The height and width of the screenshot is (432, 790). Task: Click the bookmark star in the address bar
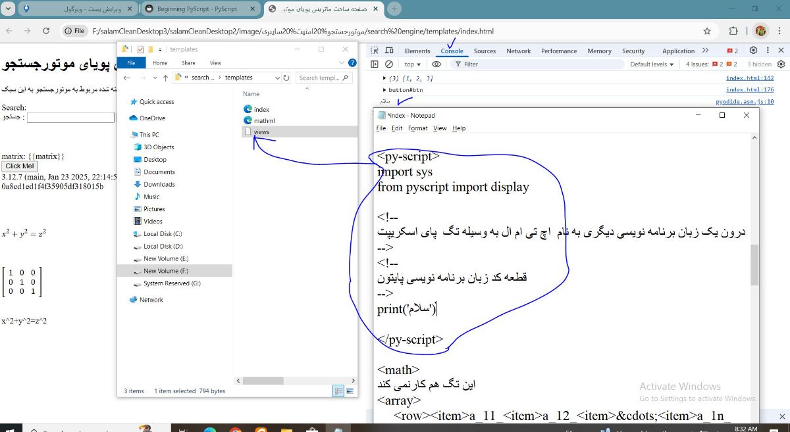point(706,31)
